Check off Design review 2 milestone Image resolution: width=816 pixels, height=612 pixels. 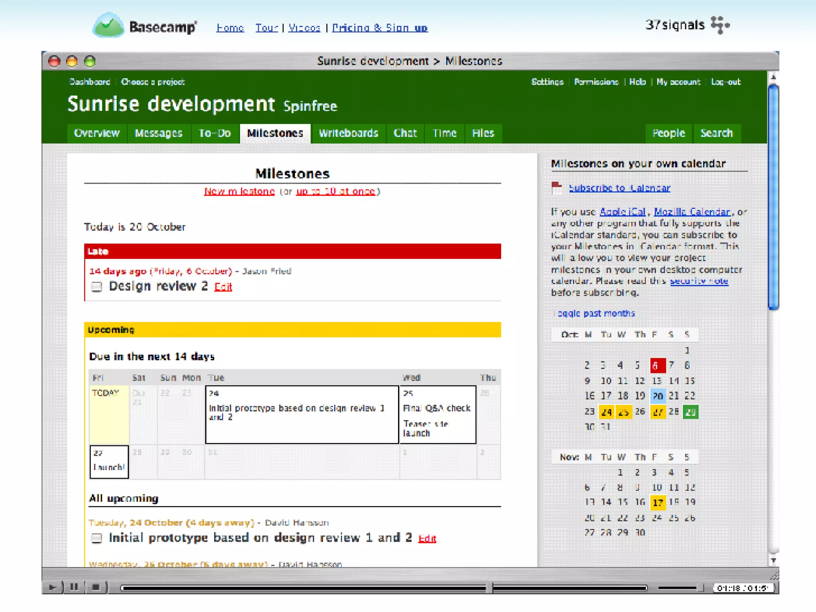(x=96, y=287)
